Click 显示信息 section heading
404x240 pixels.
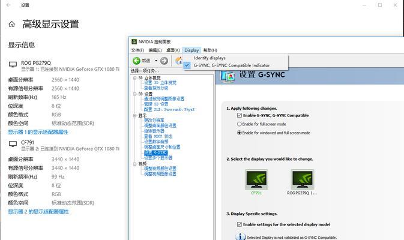click(x=22, y=45)
